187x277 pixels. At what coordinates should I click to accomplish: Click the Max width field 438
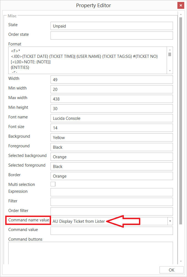(111, 99)
